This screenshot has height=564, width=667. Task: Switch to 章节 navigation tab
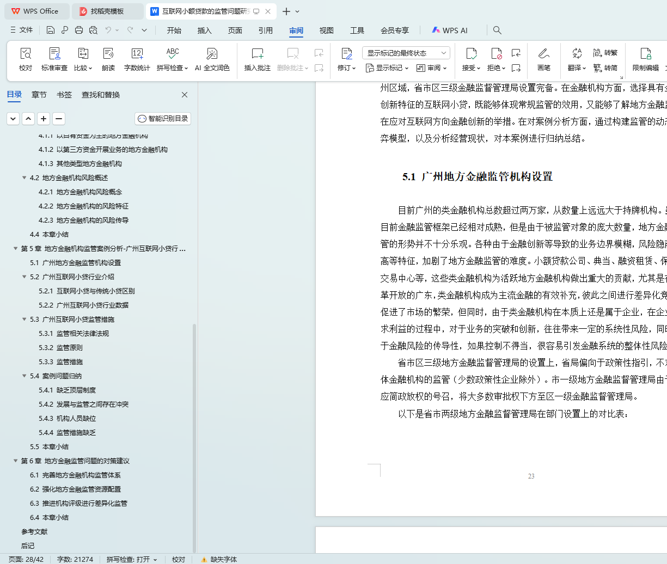pos(39,95)
